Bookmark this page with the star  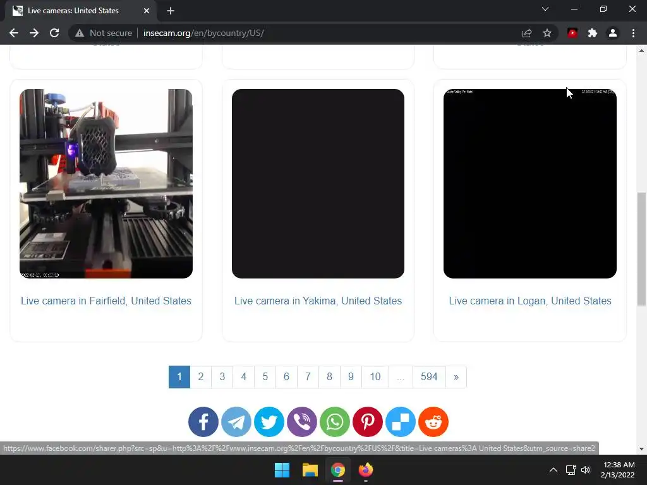click(547, 33)
